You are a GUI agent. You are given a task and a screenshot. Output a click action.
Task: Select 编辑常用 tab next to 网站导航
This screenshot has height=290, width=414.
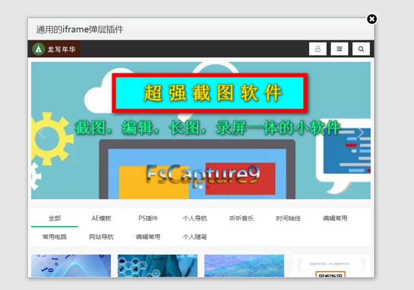[148, 237]
